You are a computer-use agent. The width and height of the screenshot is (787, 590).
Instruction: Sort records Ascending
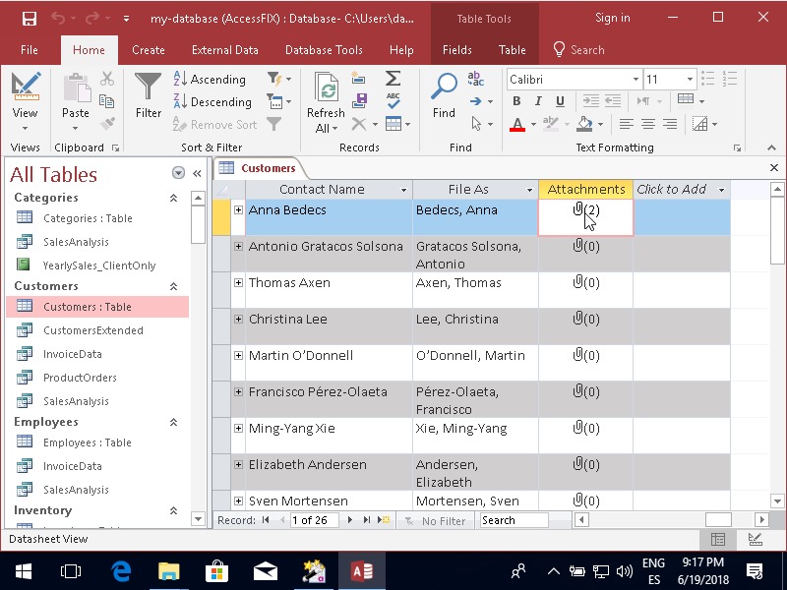pyautogui.click(x=210, y=80)
